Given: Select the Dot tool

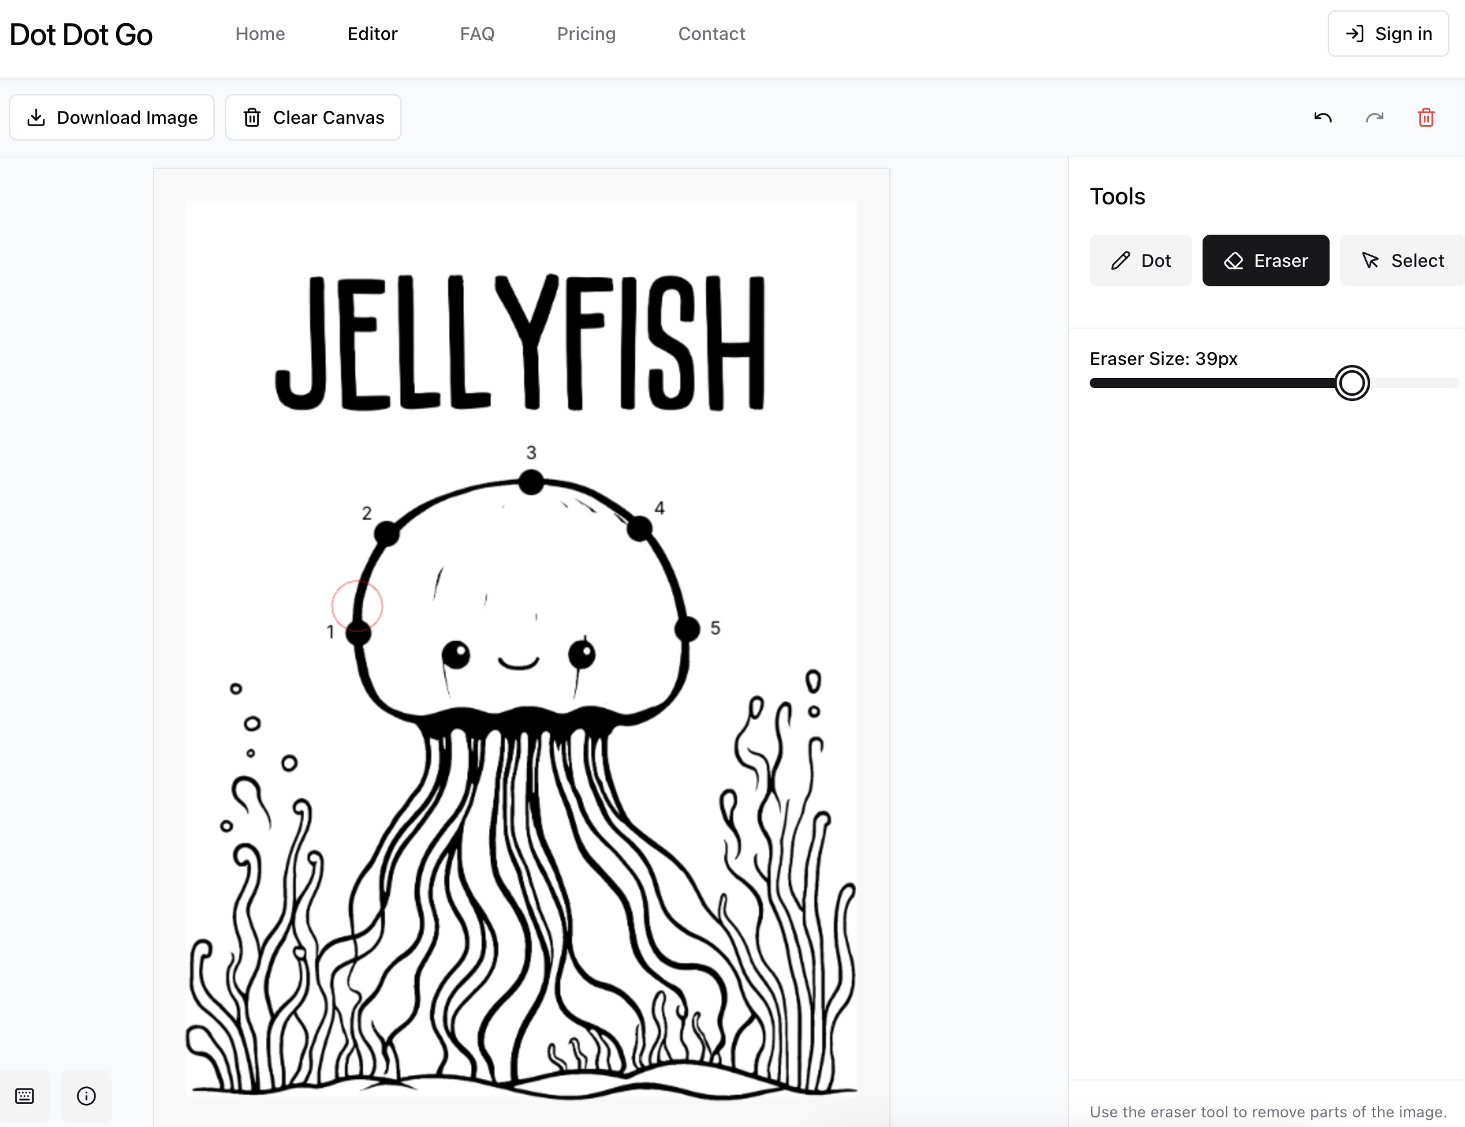Looking at the screenshot, I should 1140,260.
